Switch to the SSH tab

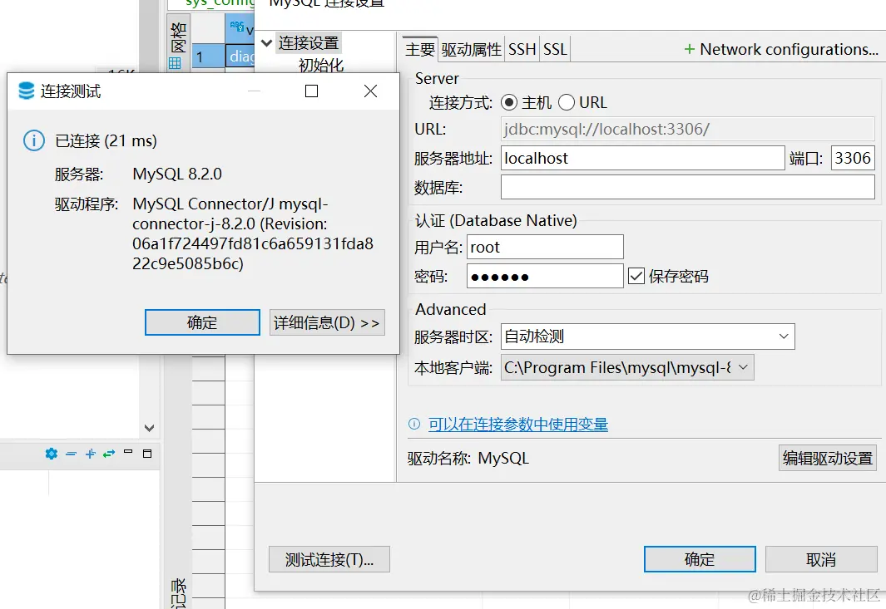pos(522,50)
